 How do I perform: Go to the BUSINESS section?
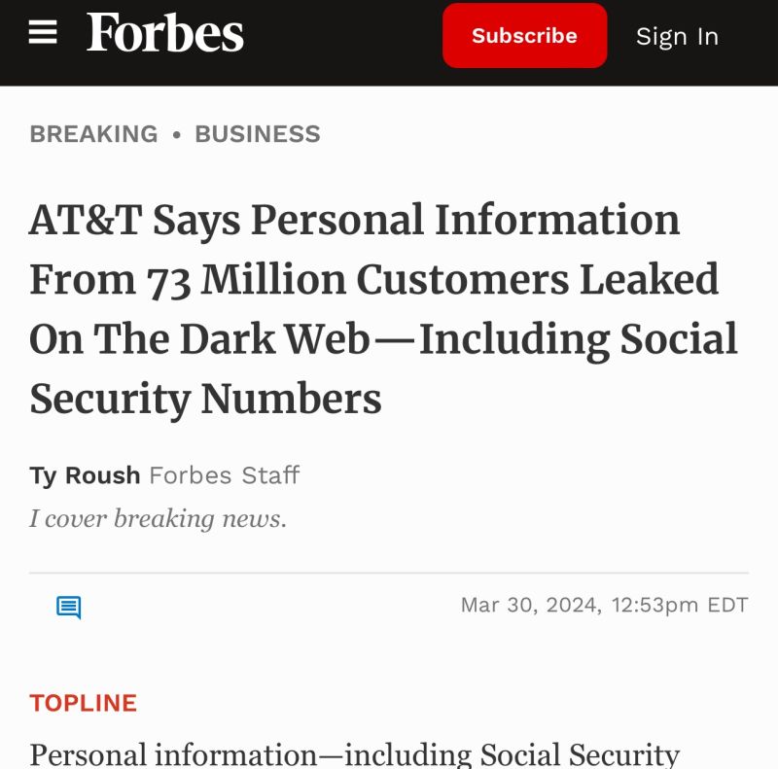point(258,134)
